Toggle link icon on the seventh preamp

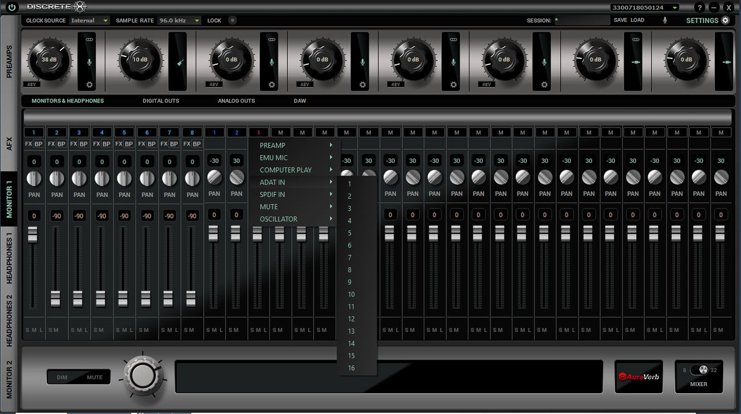point(636,39)
